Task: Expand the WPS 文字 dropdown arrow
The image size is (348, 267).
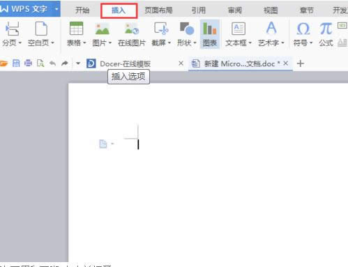Action: tap(56, 9)
